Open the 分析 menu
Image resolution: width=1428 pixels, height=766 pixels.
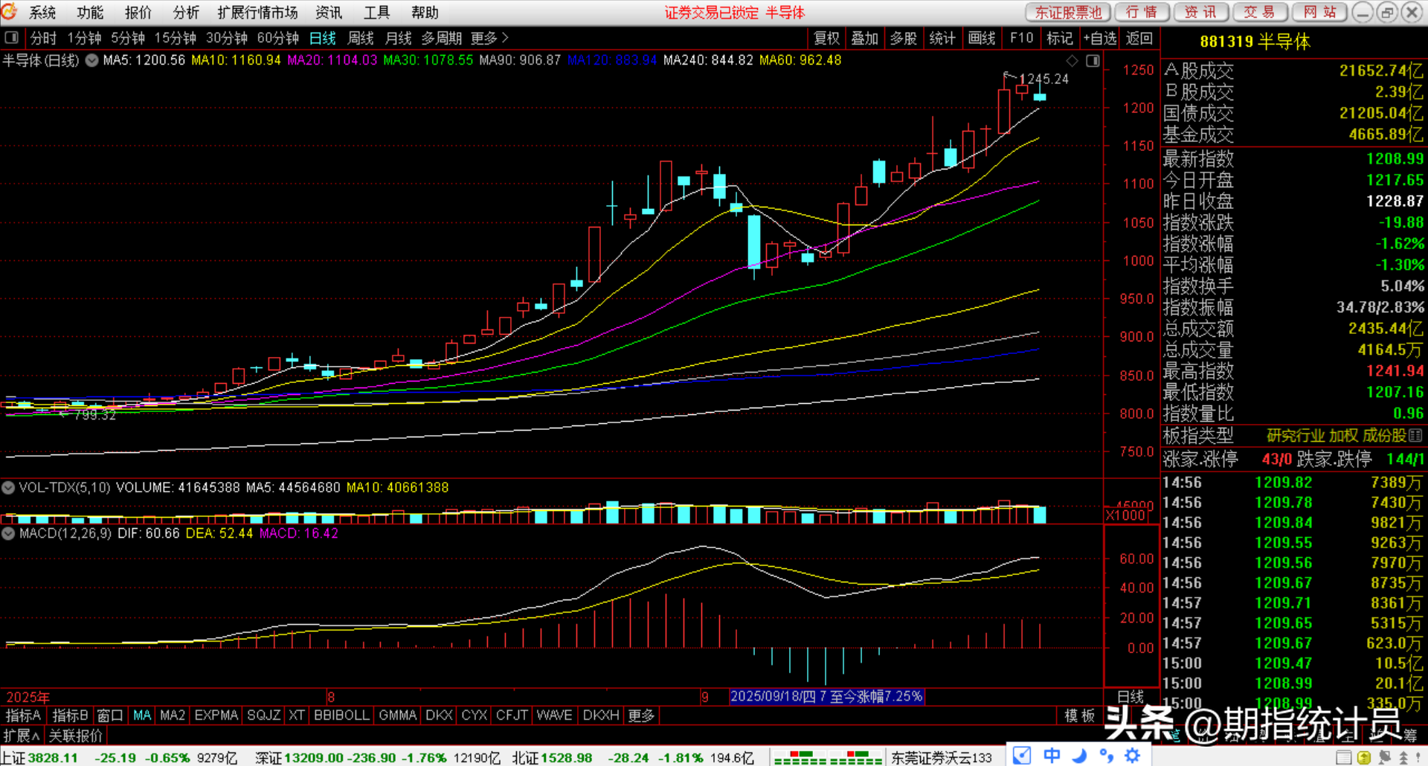tap(186, 13)
